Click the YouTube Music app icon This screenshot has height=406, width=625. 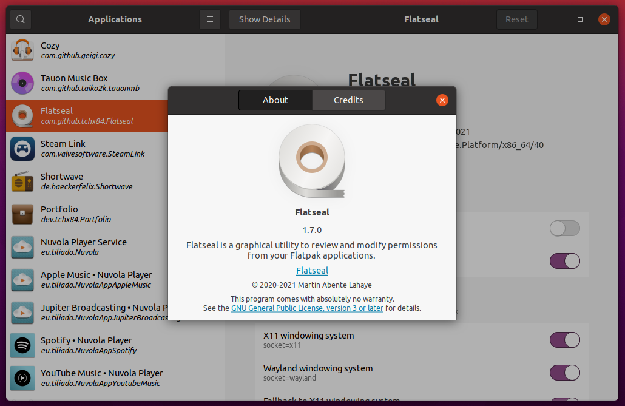coord(22,378)
